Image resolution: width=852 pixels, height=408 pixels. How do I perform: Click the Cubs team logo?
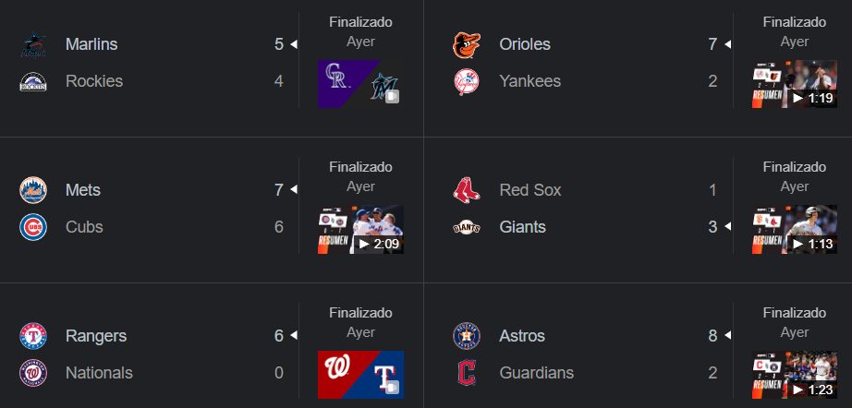pos(33,227)
